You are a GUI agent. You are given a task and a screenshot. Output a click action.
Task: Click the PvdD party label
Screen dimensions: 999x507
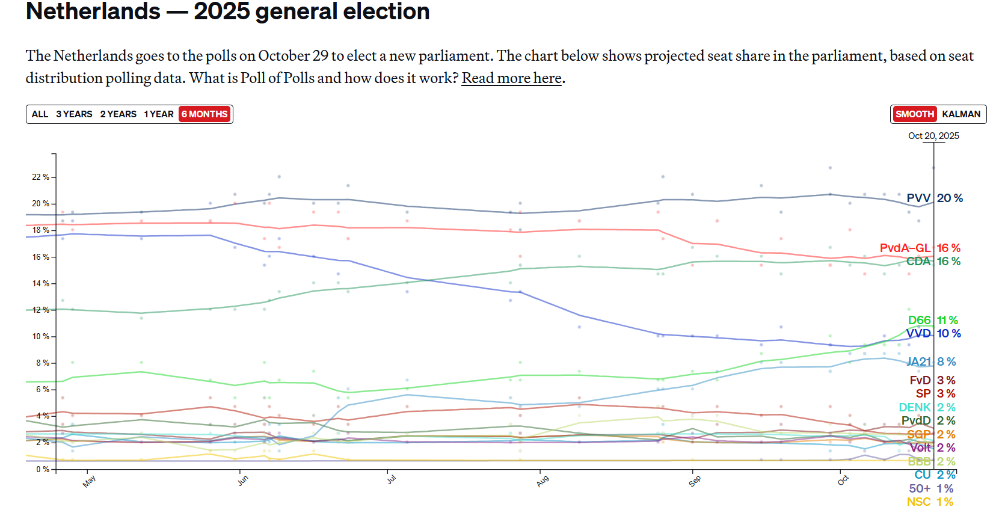pyautogui.click(x=916, y=421)
